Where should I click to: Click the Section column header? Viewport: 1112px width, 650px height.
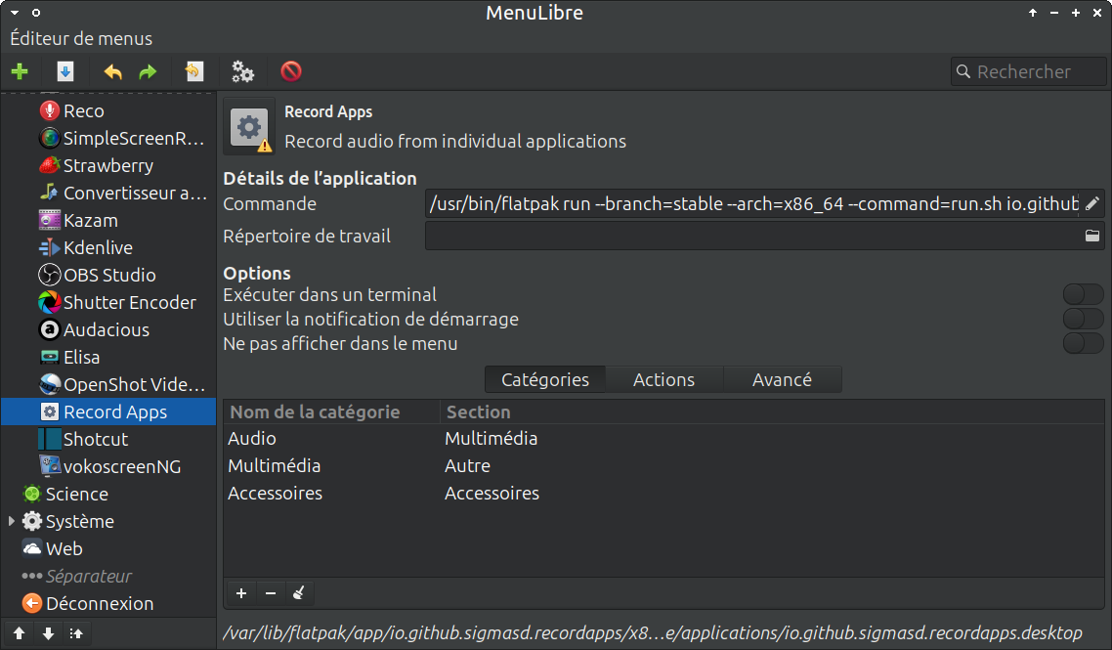point(772,412)
